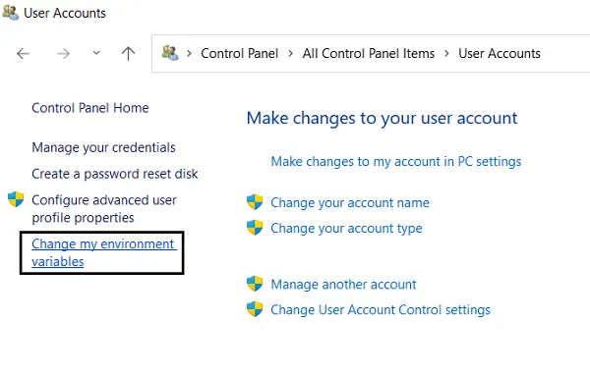The width and height of the screenshot is (590, 375).
Task: Click the User Accounts icon in address bar
Action: pos(170,53)
